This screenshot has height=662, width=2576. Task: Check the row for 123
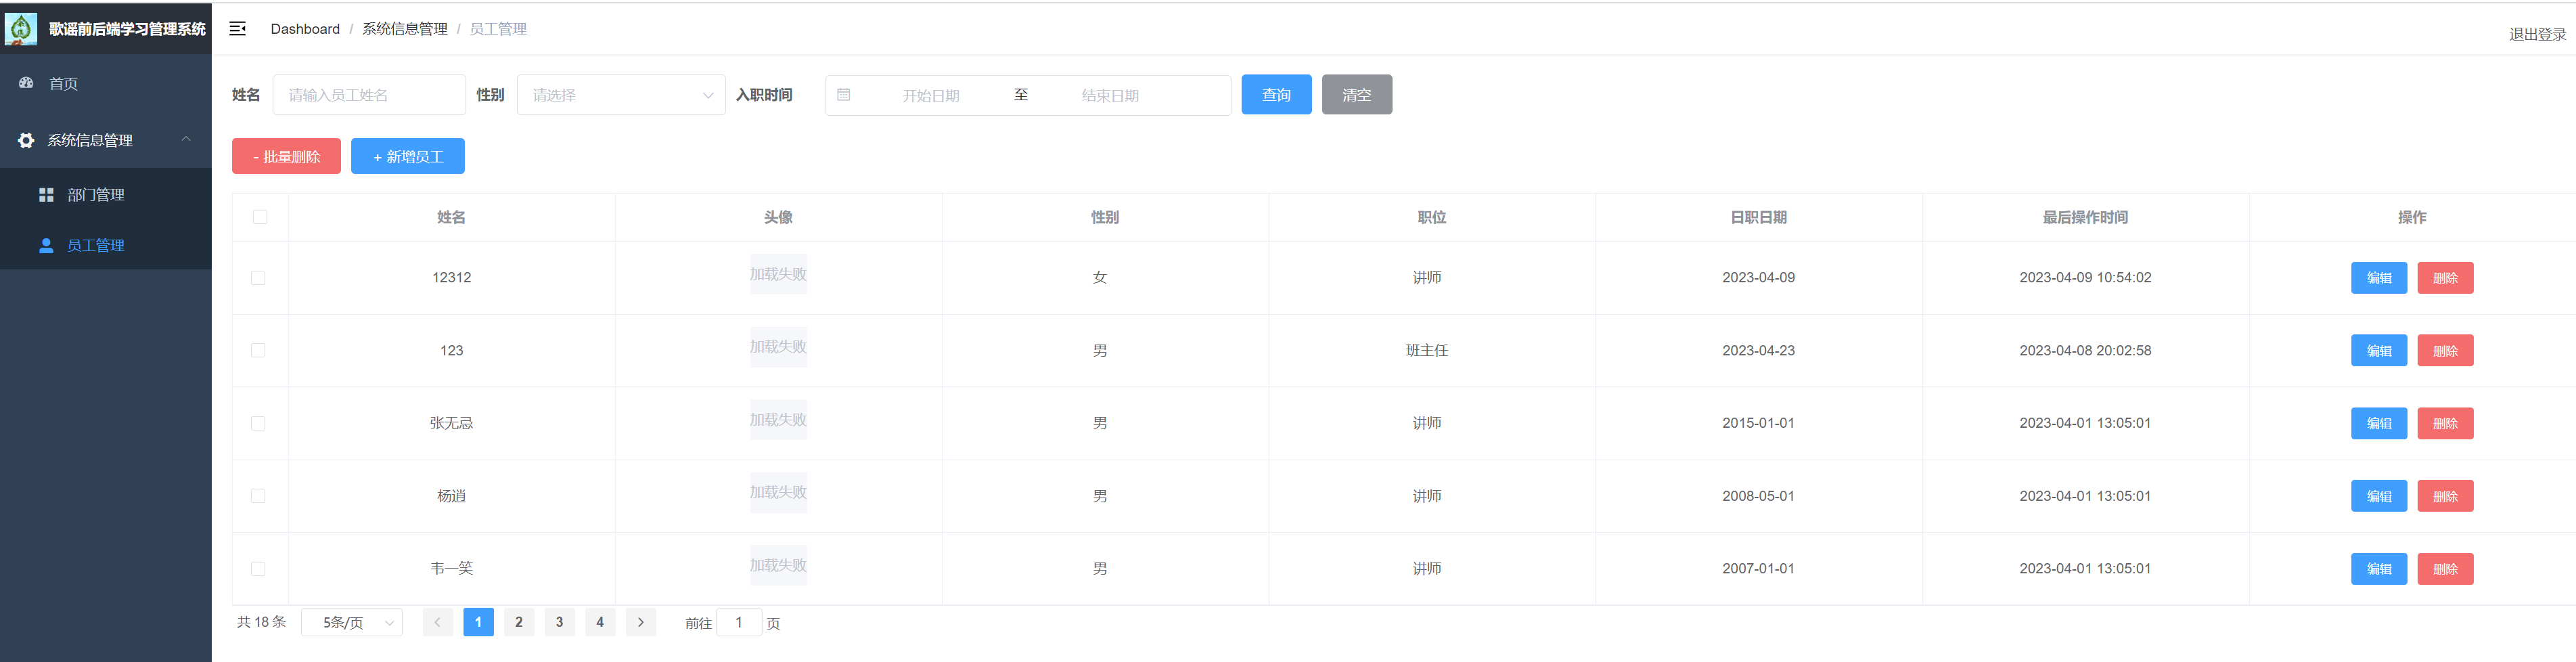click(258, 351)
